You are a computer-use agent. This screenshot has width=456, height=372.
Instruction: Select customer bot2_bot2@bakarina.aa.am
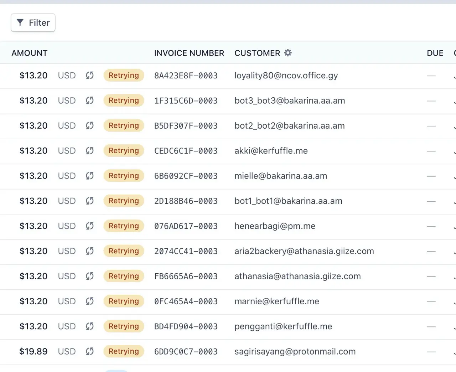290,126
